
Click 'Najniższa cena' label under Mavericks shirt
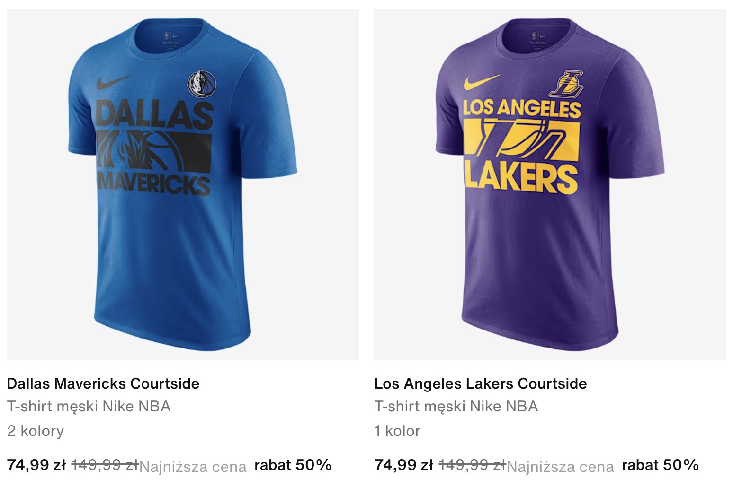coord(193,467)
